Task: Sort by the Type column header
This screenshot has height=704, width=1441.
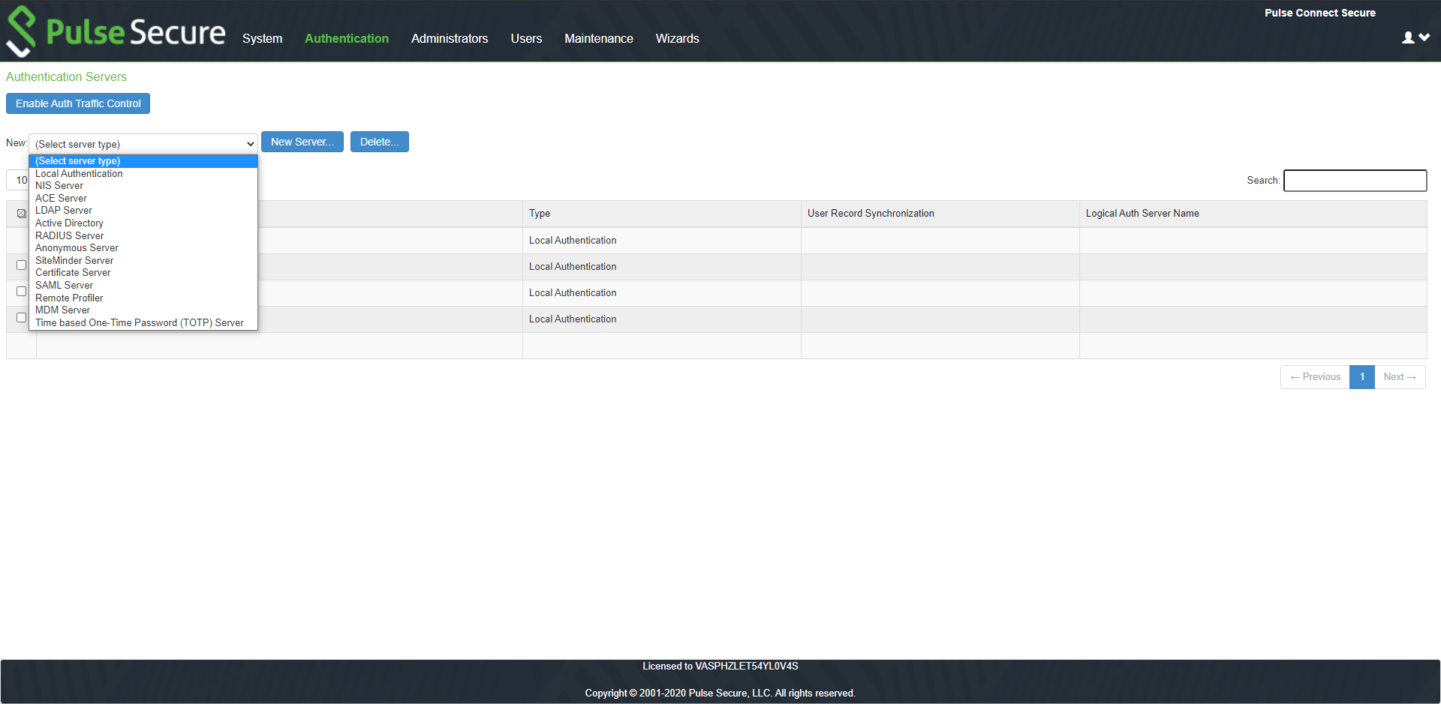Action: [x=662, y=214]
